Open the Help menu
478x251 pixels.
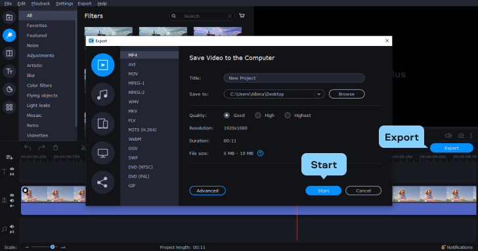tap(102, 4)
